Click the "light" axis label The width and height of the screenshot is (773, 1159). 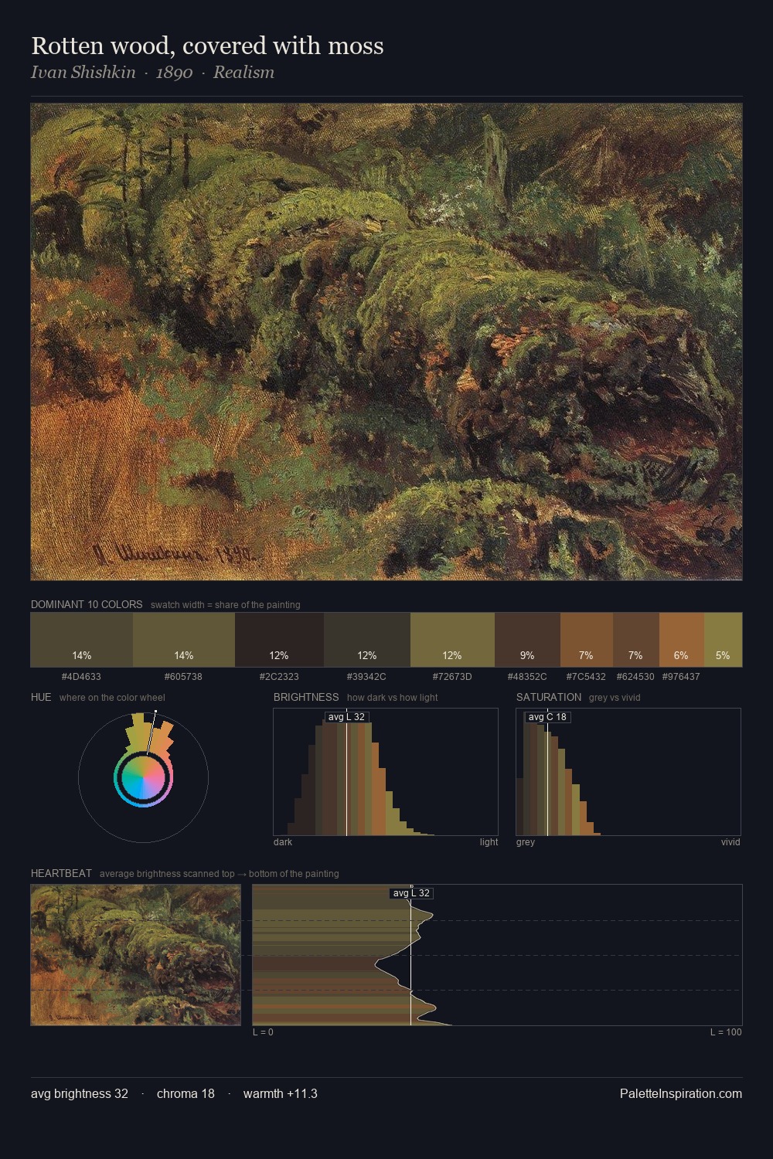489,842
